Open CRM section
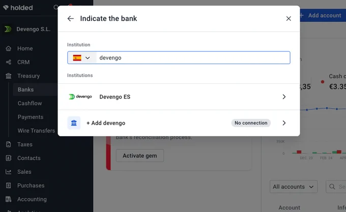 (23, 62)
